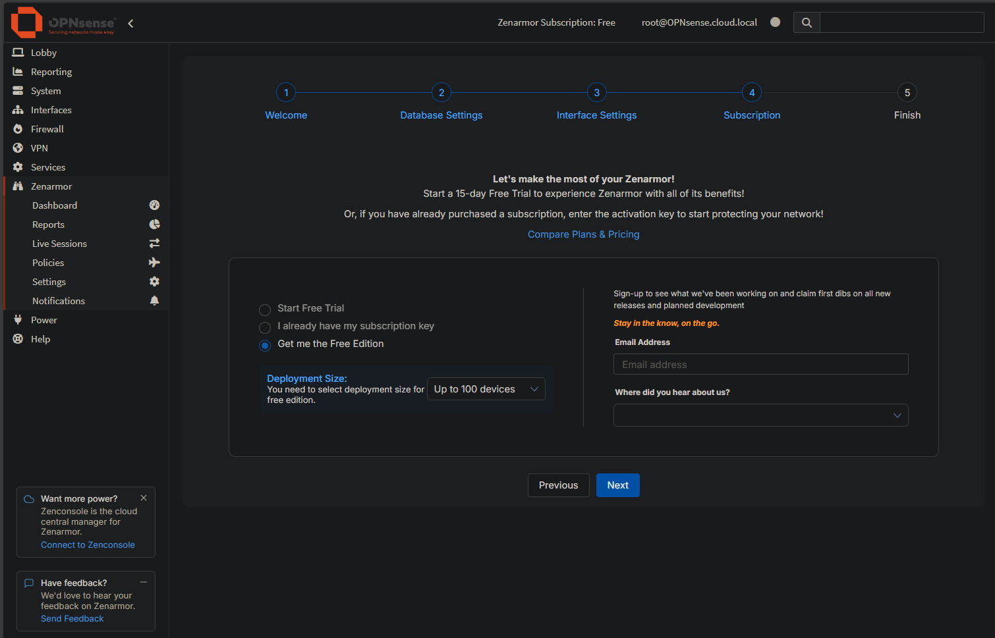The height and width of the screenshot is (638, 995).
Task: Click the Live Sessions arrows icon
Action: pyautogui.click(x=154, y=244)
